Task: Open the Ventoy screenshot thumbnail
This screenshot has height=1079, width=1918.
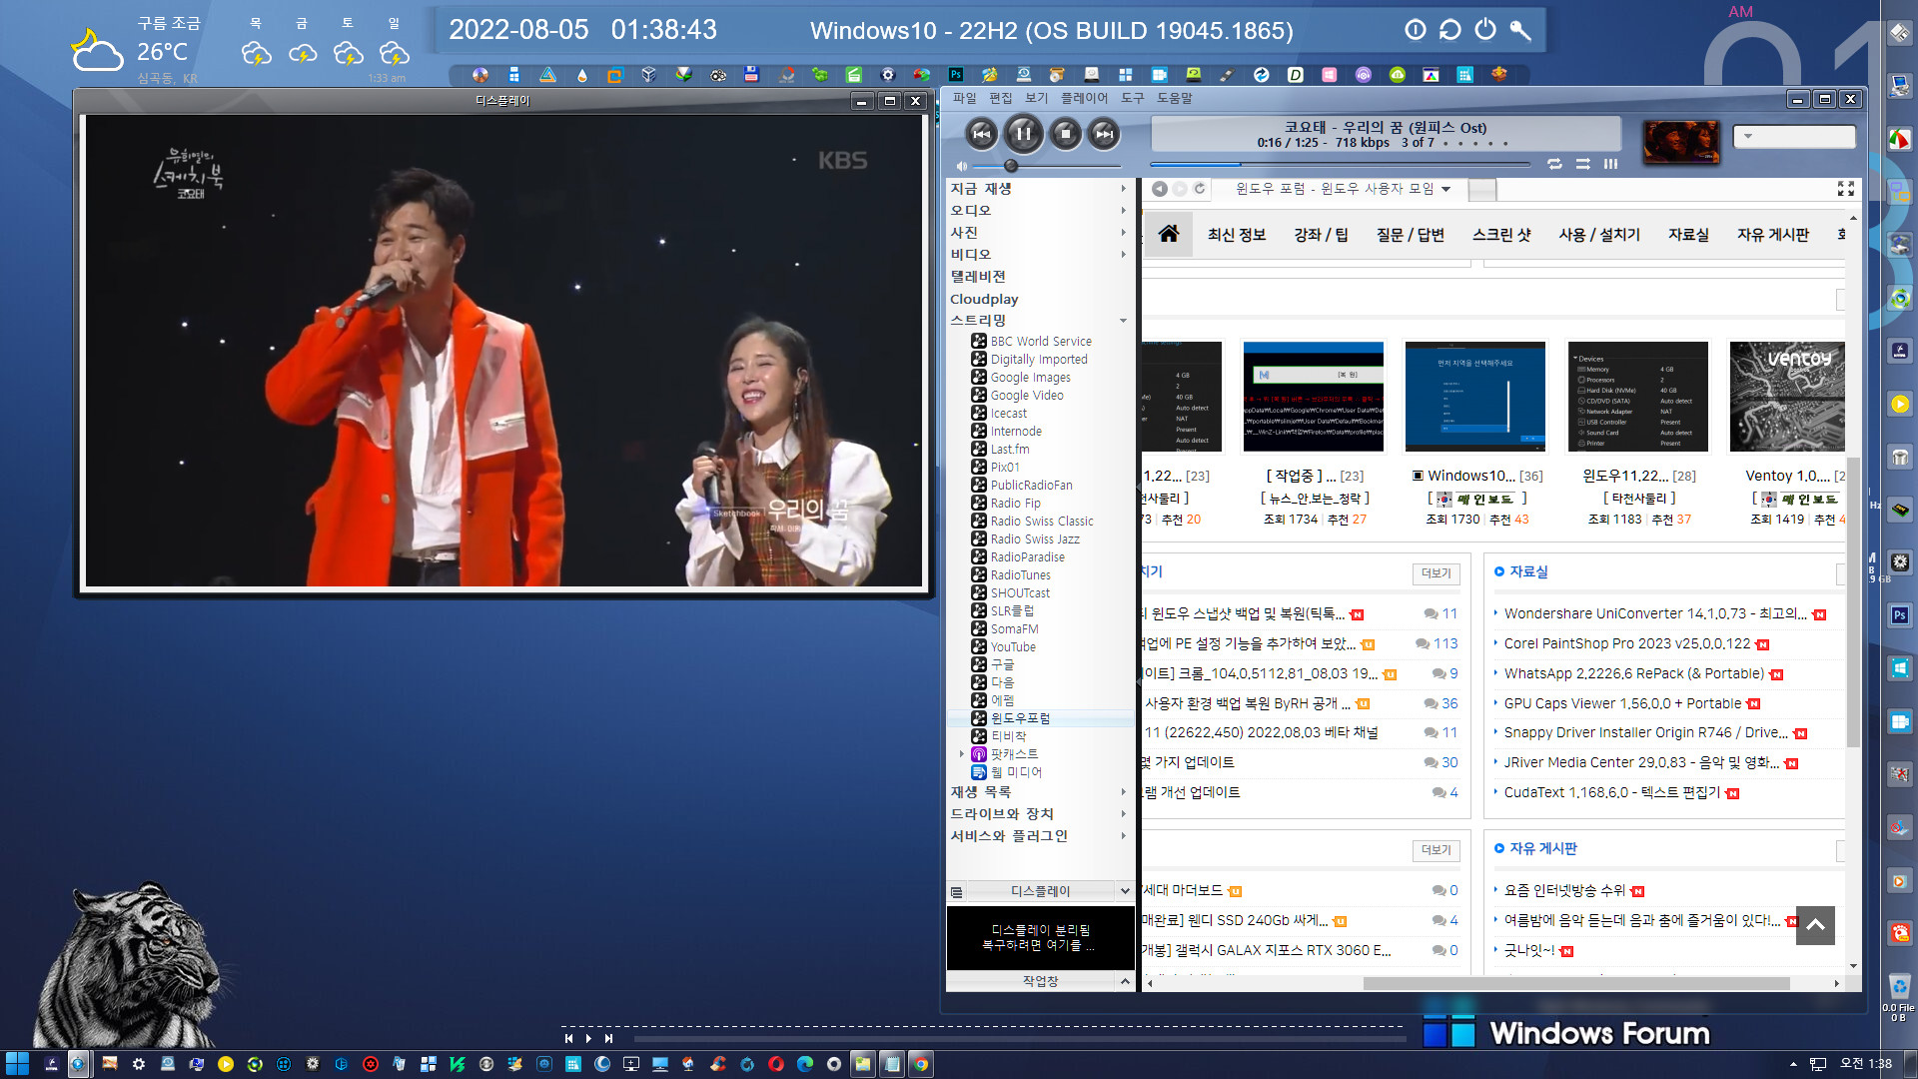Action: [1787, 397]
